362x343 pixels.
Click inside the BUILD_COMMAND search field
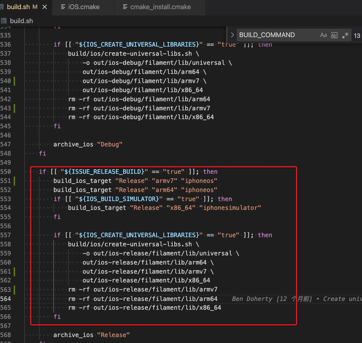pos(274,35)
